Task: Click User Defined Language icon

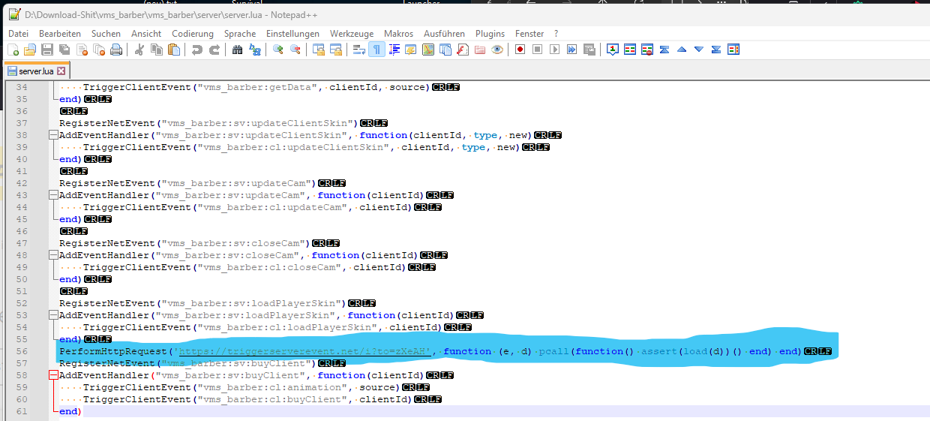Action: tap(411, 50)
